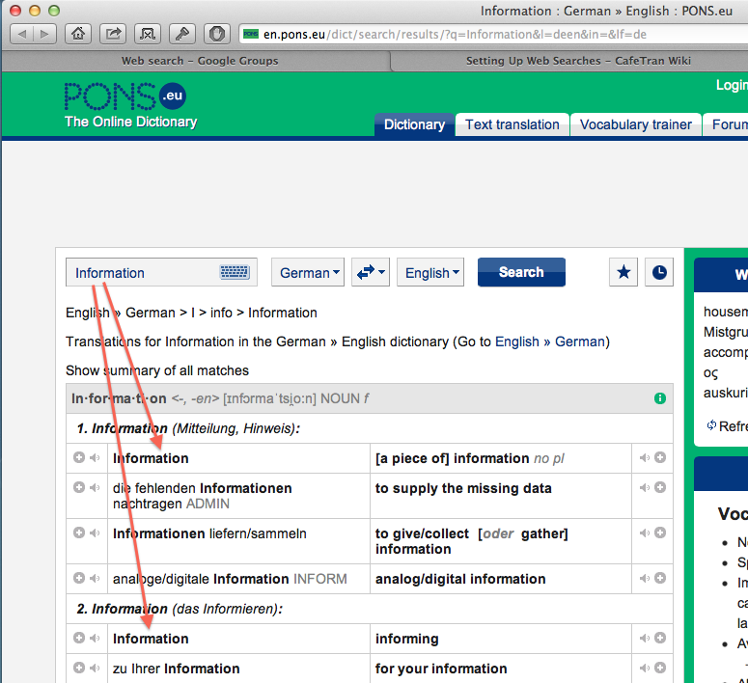Follow 'Show summary of all matches' link
The height and width of the screenshot is (683, 748).
click(x=157, y=370)
